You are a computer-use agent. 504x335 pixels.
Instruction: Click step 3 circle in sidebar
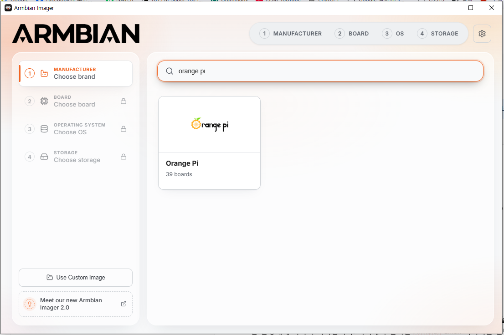[30, 129]
